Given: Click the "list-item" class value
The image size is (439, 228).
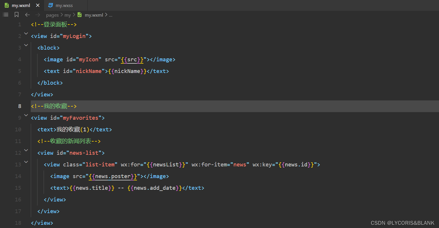Looking at the screenshot, I should (x=100, y=165).
